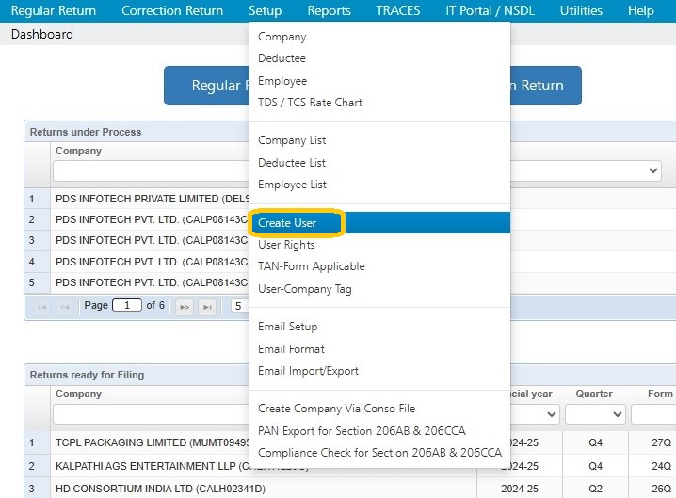Viewport: 676px width, 498px height.
Task: Open Quarter filter dropdown
Action: tap(595, 414)
